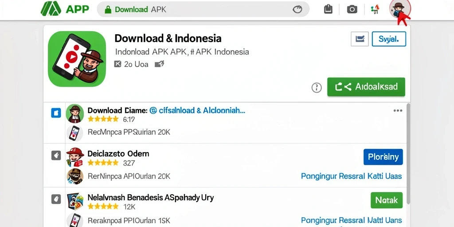Open the Nelalvnash Benadesis app icon

(x=75, y=201)
